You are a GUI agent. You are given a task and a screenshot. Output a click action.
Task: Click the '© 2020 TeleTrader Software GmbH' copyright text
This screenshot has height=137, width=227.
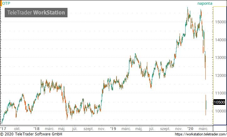(31, 134)
